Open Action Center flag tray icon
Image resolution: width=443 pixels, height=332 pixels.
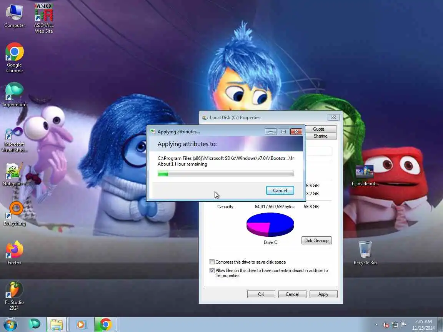click(404, 325)
